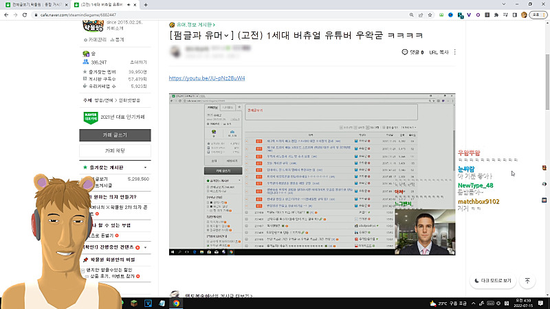Image resolution: width=550 pixels, height=309 pixels.
Task: Show hidden system tray icons chevron
Action: coord(473,304)
